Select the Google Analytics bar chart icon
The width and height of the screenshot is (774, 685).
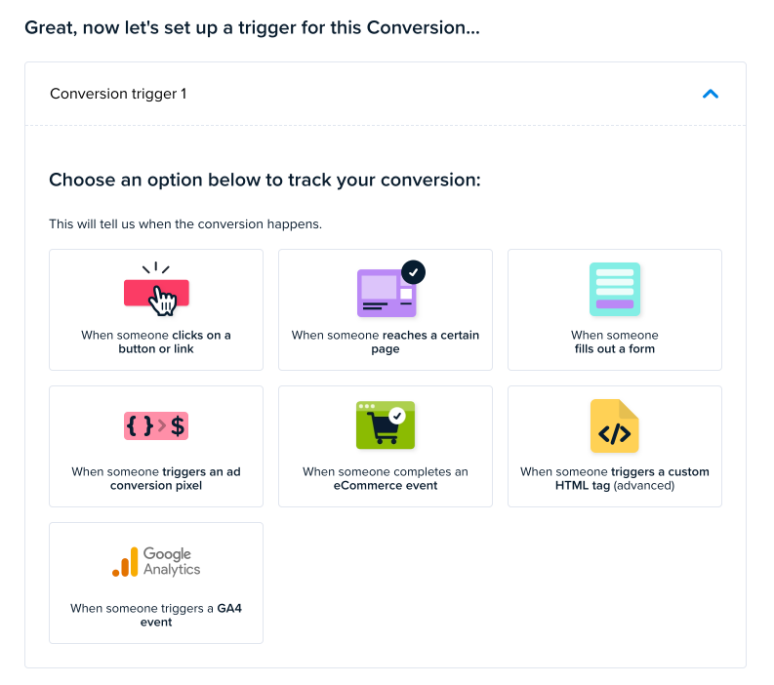point(125,562)
